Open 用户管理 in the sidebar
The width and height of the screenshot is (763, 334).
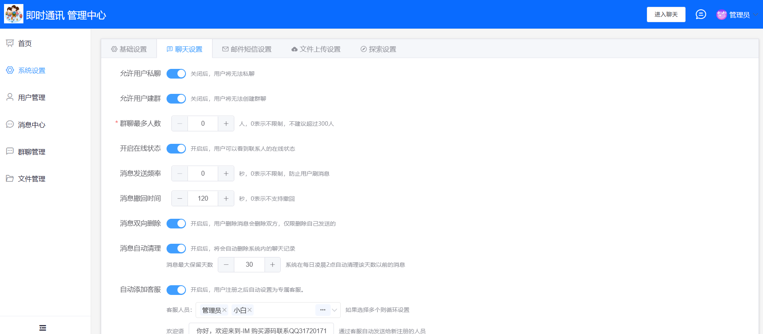[45, 97]
